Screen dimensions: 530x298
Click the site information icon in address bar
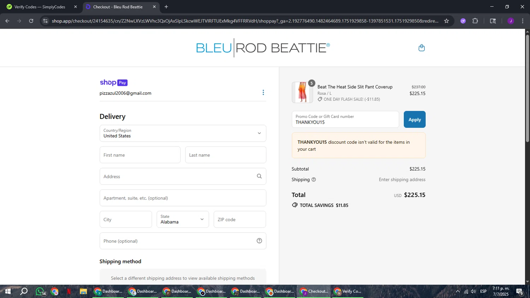[x=45, y=21]
